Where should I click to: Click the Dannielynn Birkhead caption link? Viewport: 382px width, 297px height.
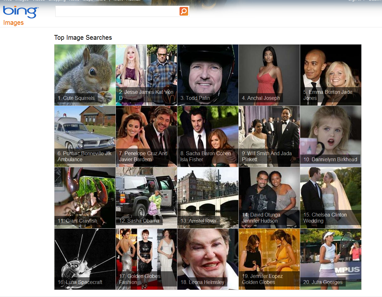click(330, 159)
